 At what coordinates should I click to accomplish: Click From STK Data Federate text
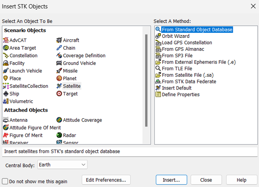pos(189,82)
